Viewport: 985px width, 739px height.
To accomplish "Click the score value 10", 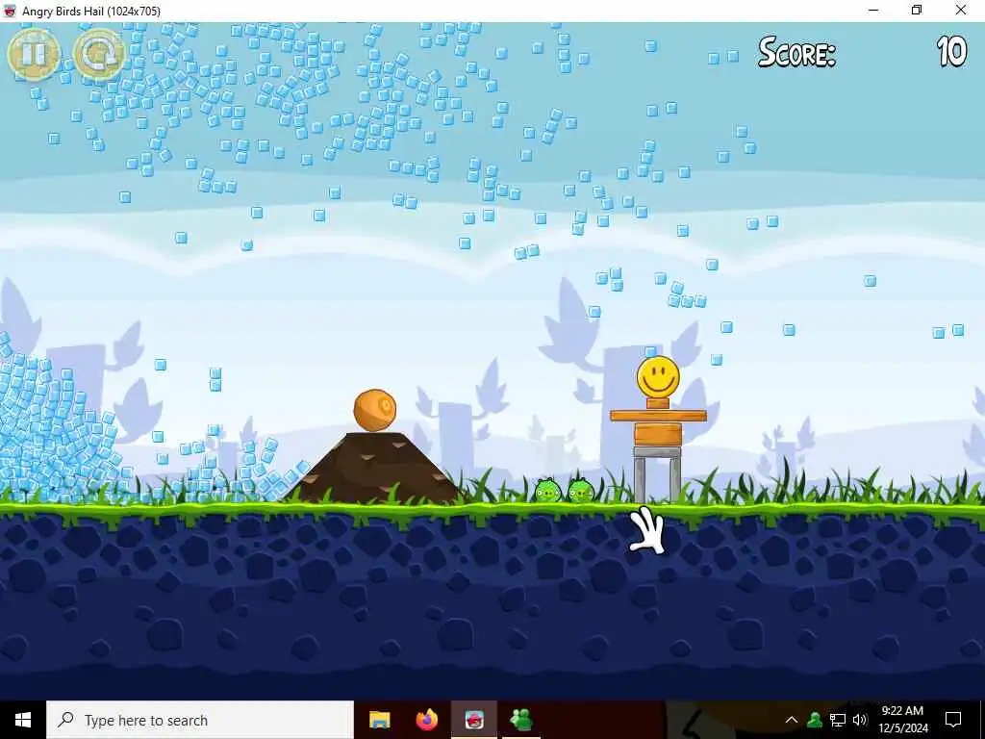I will 951,52.
